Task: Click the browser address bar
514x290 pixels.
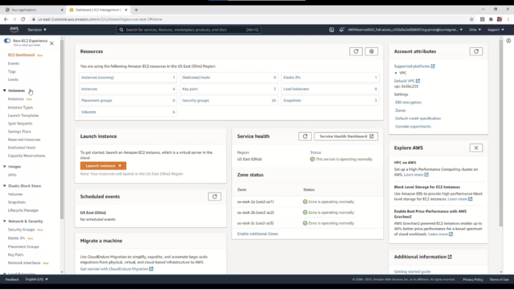Action: click(249, 20)
